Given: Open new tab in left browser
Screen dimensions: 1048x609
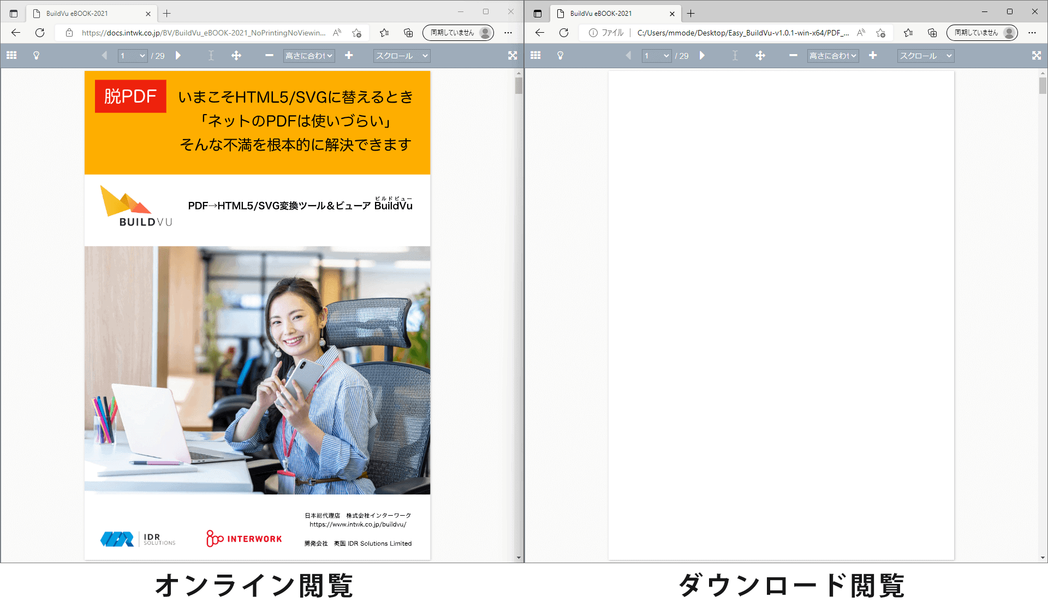Looking at the screenshot, I should click(x=167, y=13).
